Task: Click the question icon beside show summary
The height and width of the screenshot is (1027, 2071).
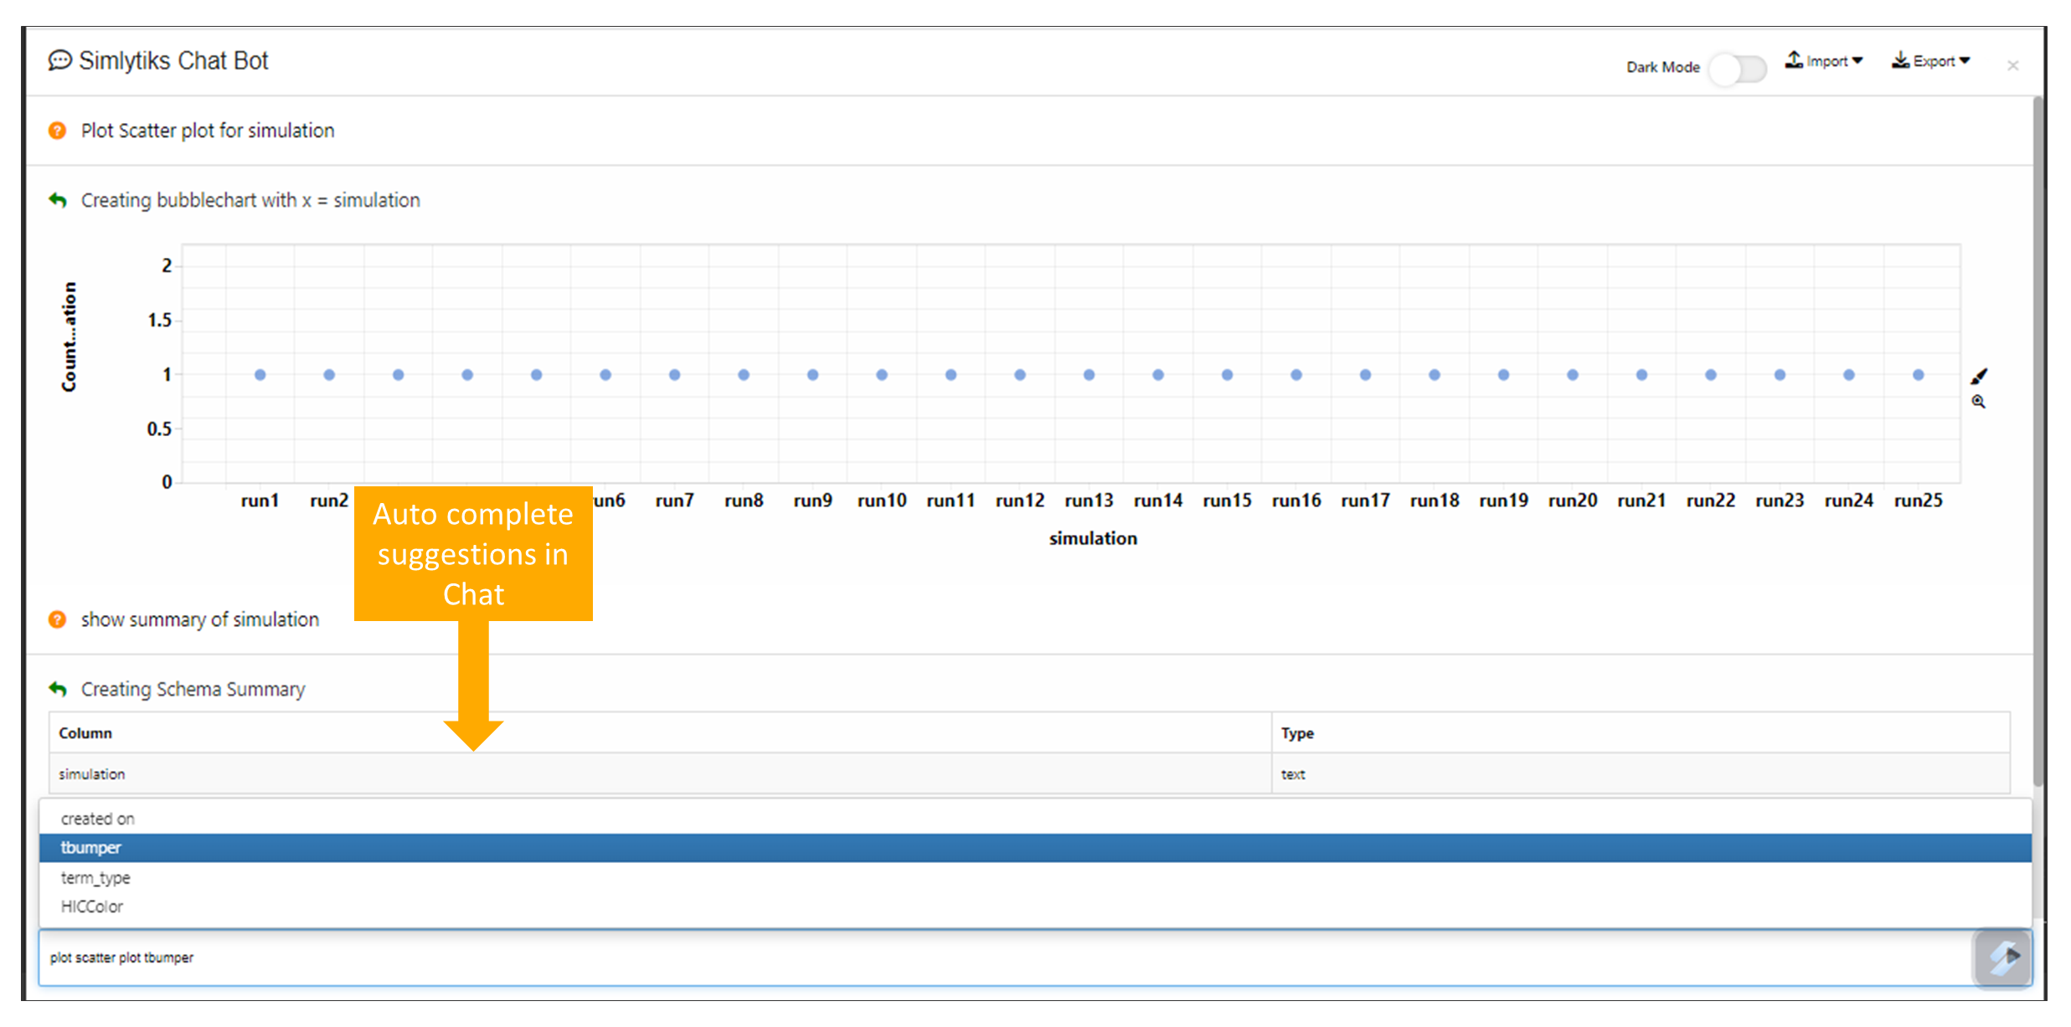Action: pyautogui.click(x=57, y=619)
